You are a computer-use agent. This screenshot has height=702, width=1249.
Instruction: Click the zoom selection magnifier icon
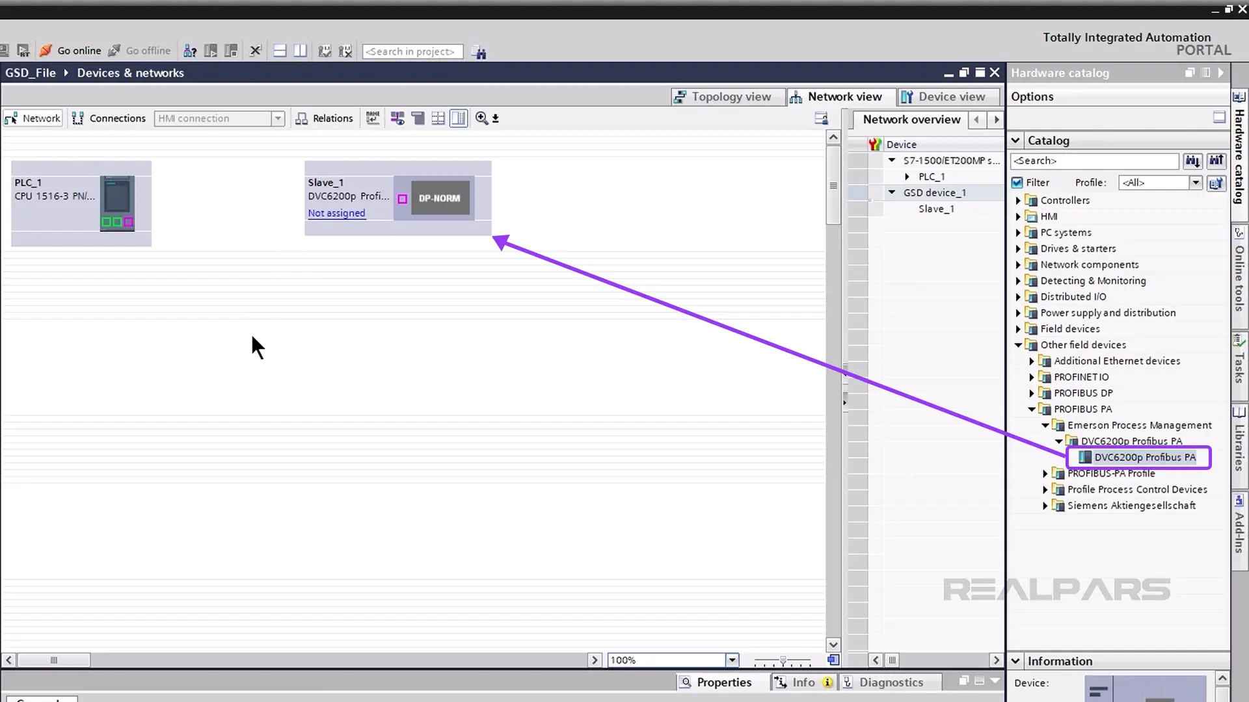tap(481, 118)
